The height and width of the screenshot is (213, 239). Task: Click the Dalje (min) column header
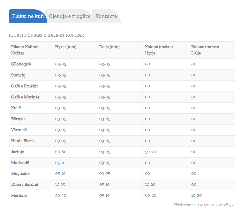coord(109,47)
